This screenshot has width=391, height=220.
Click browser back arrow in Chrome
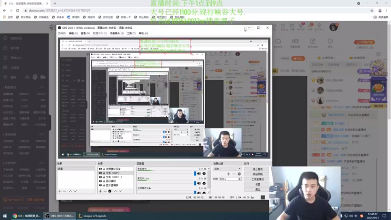pyautogui.click(x=4, y=10)
